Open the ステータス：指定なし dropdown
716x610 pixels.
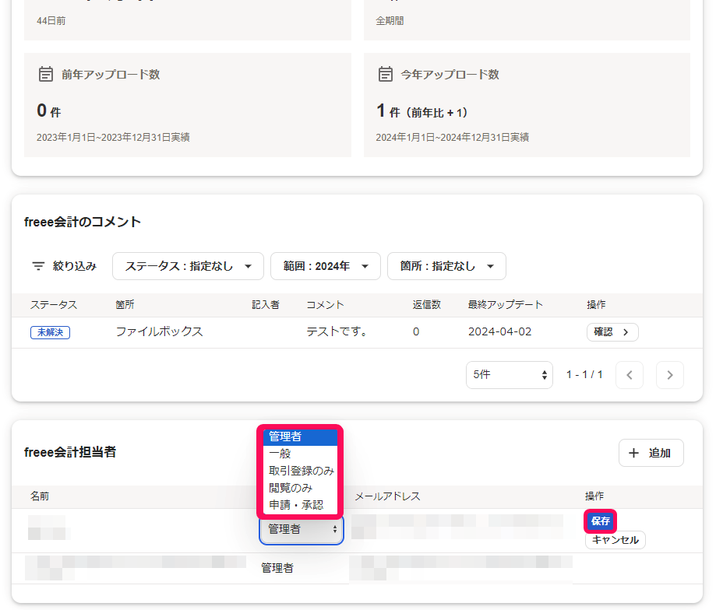coord(188,266)
